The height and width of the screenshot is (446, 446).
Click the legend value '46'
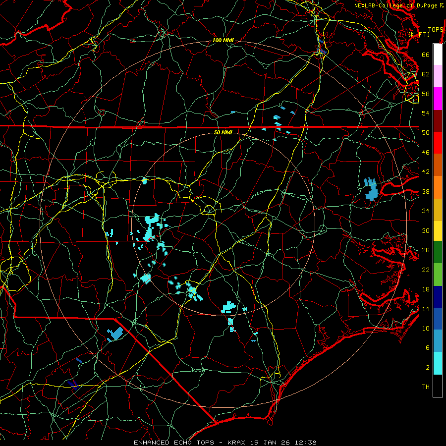(x=426, y=153)
